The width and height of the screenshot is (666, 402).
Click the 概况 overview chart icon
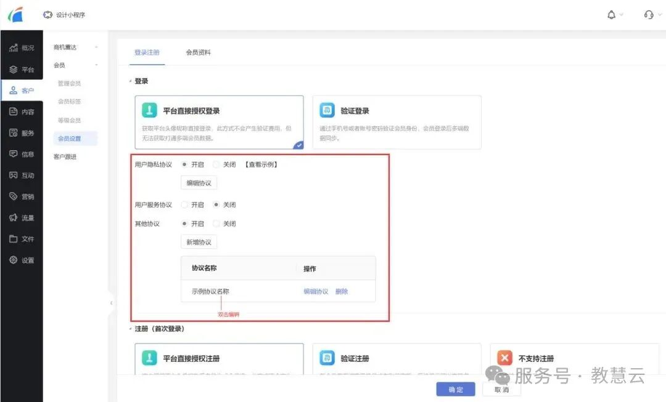[x=13, y=48]
